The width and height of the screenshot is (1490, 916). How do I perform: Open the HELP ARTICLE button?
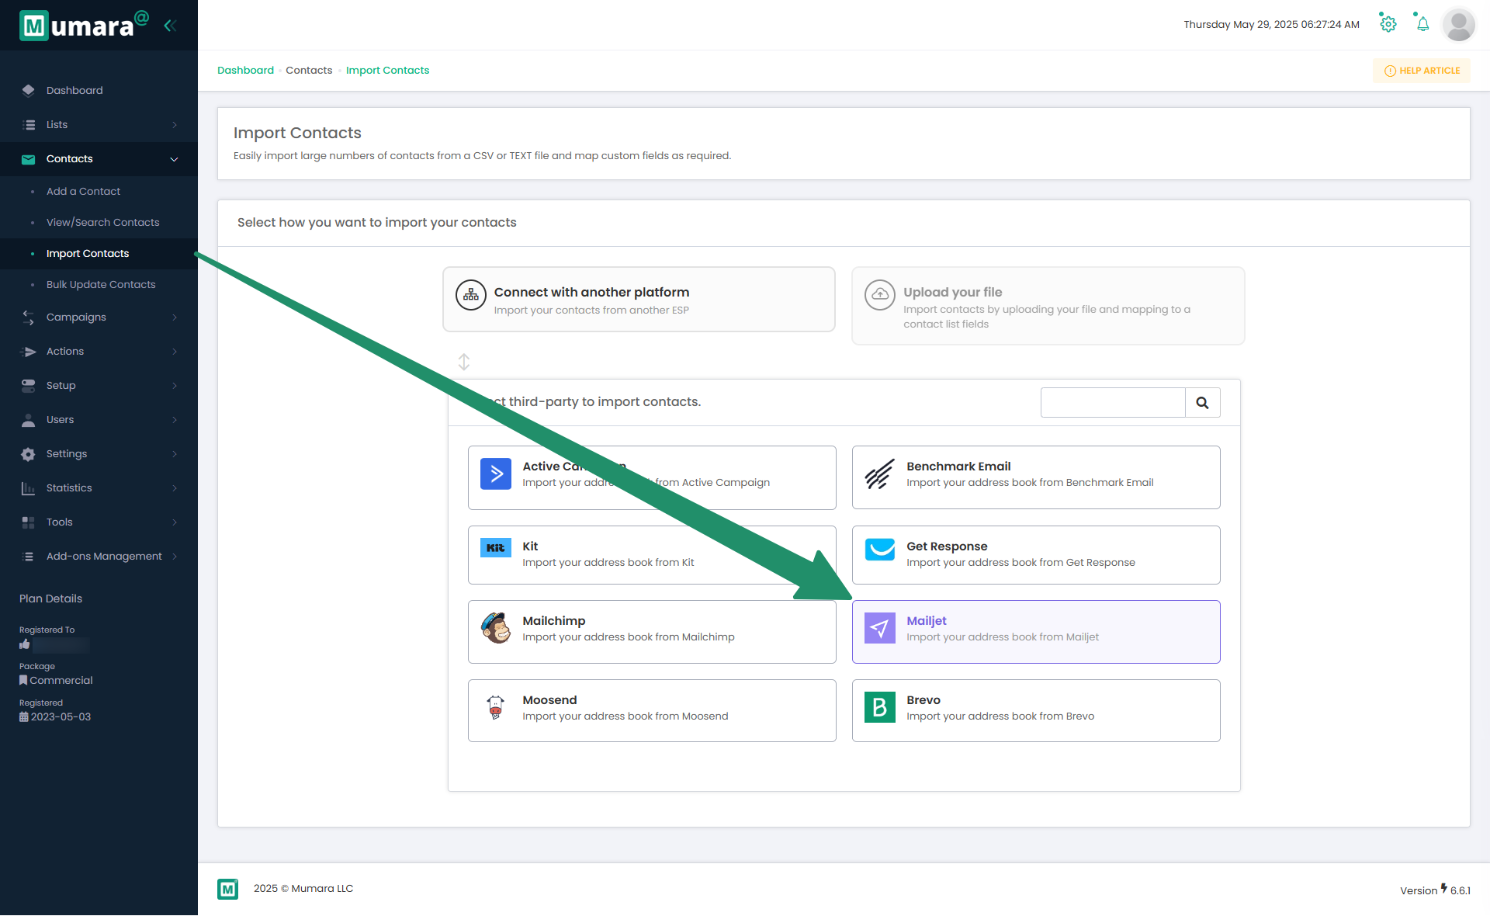pos(1422,71)
